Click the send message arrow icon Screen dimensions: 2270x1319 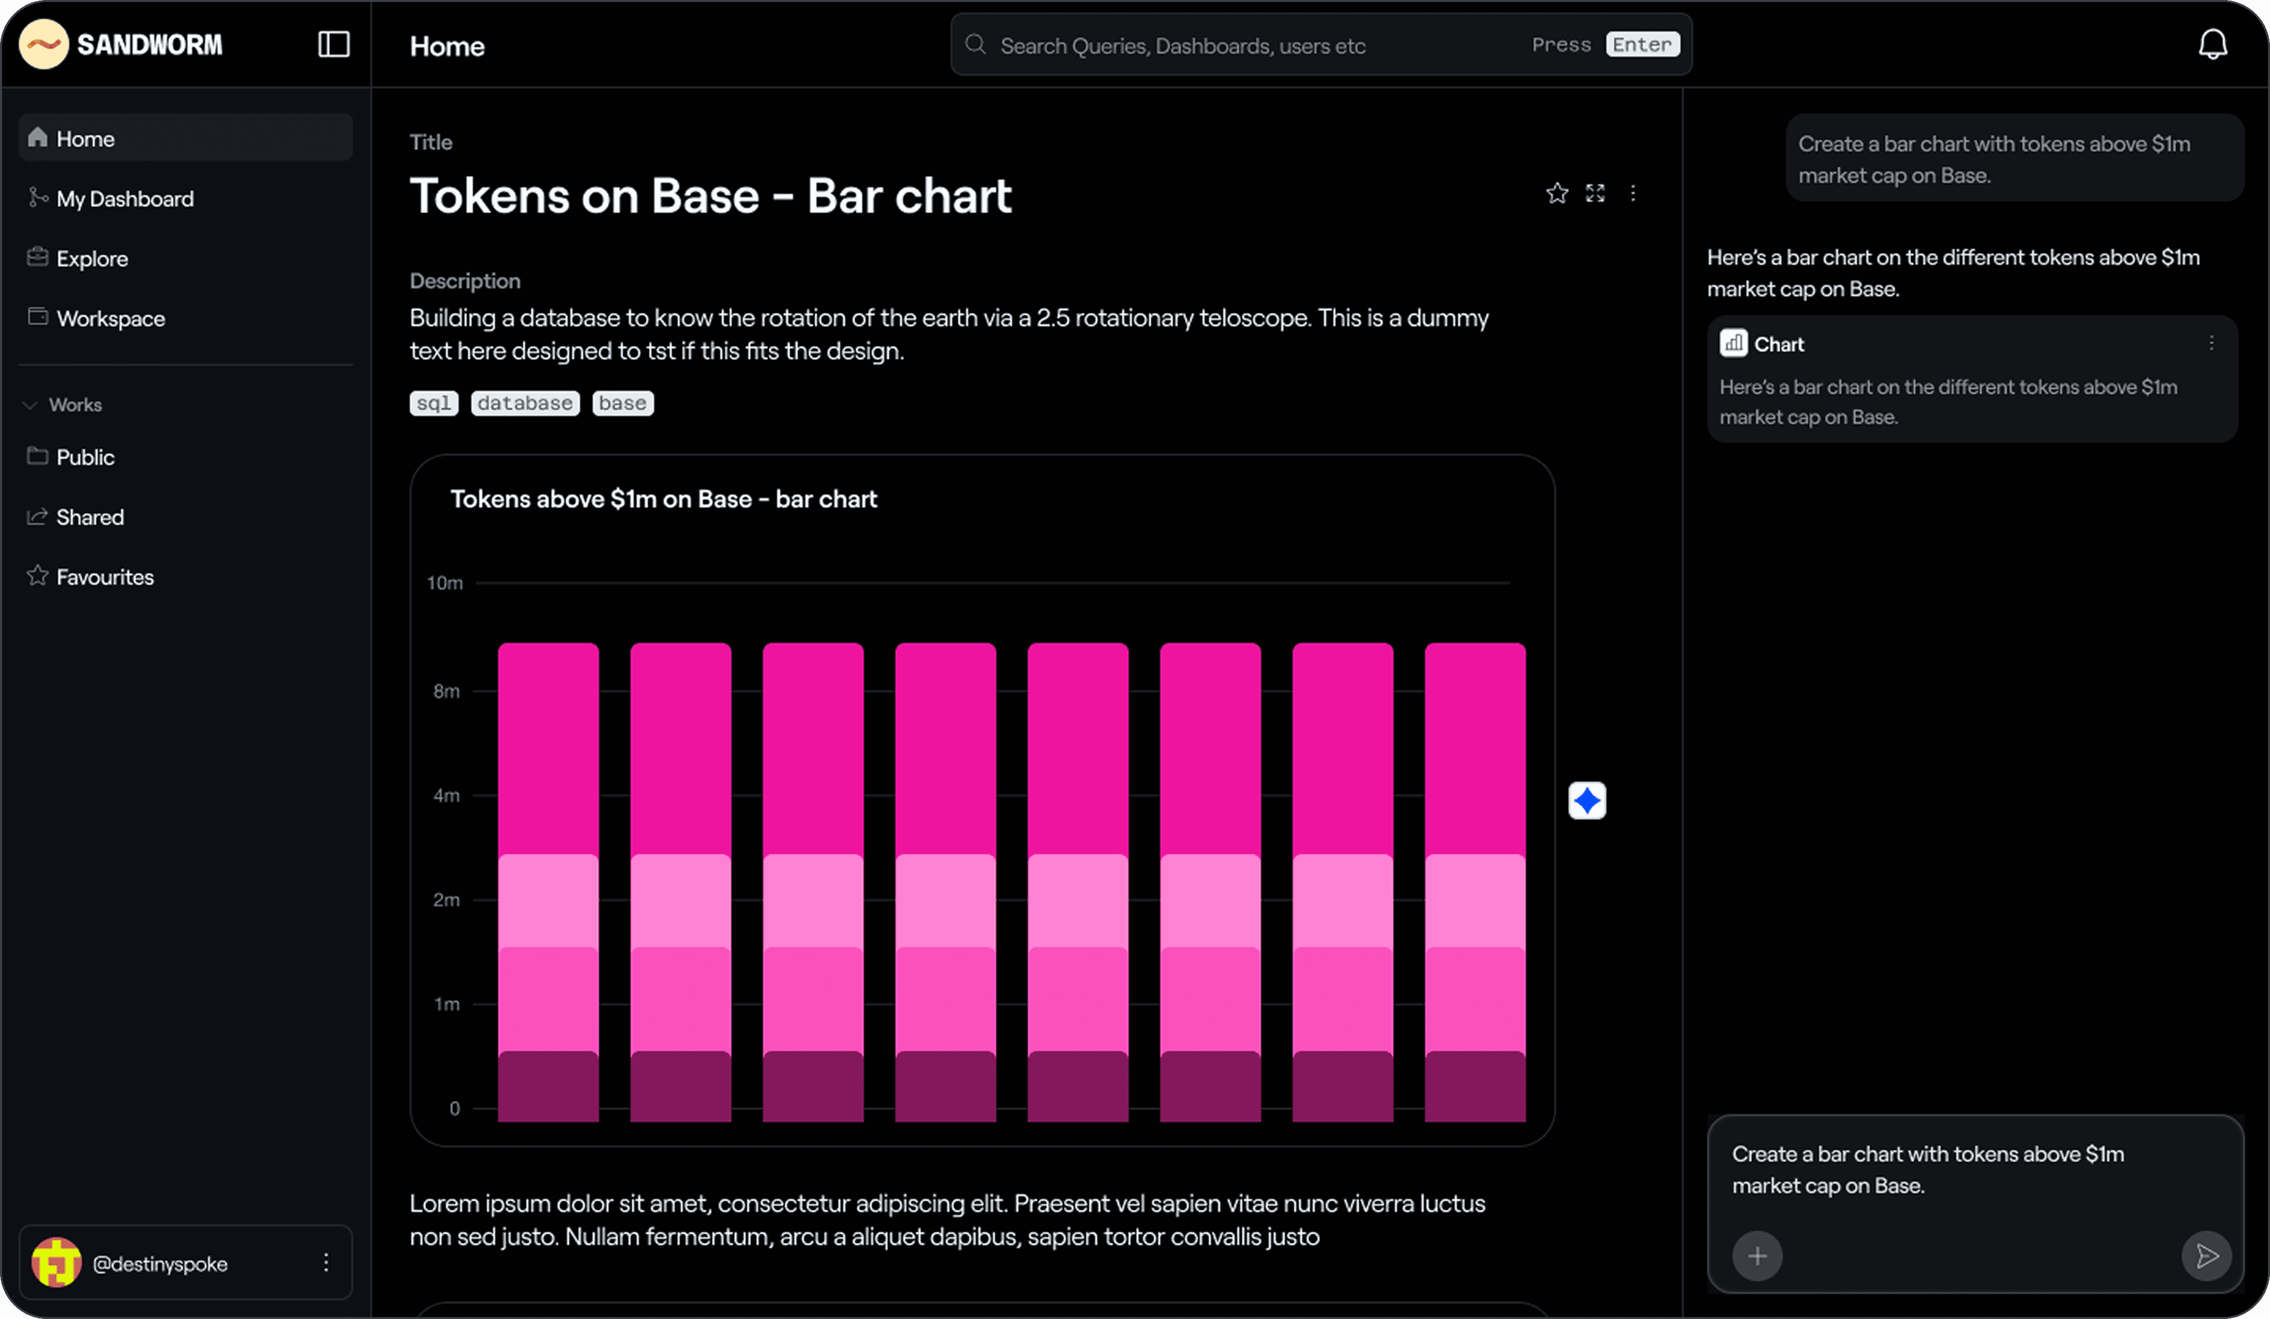(2206, 1255)
